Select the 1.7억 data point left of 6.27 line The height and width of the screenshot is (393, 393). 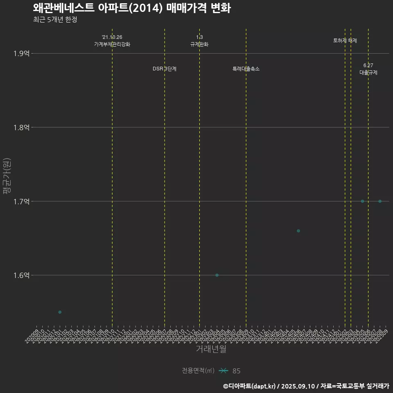pos(362,201)
